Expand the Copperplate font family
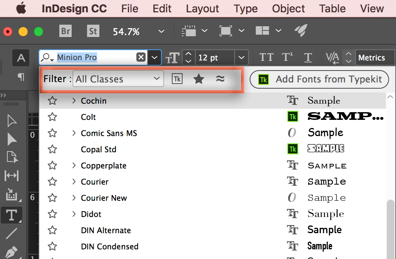 click(74, 165)
